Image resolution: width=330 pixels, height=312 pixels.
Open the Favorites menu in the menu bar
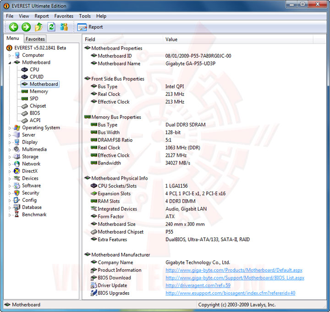[64, 16]
